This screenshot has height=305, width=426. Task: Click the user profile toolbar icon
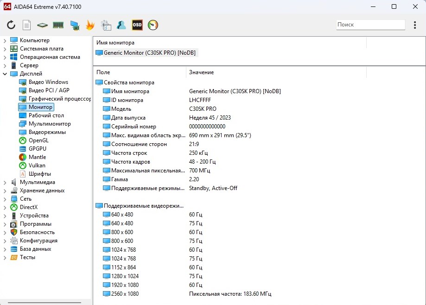click(x=121, y=25)
